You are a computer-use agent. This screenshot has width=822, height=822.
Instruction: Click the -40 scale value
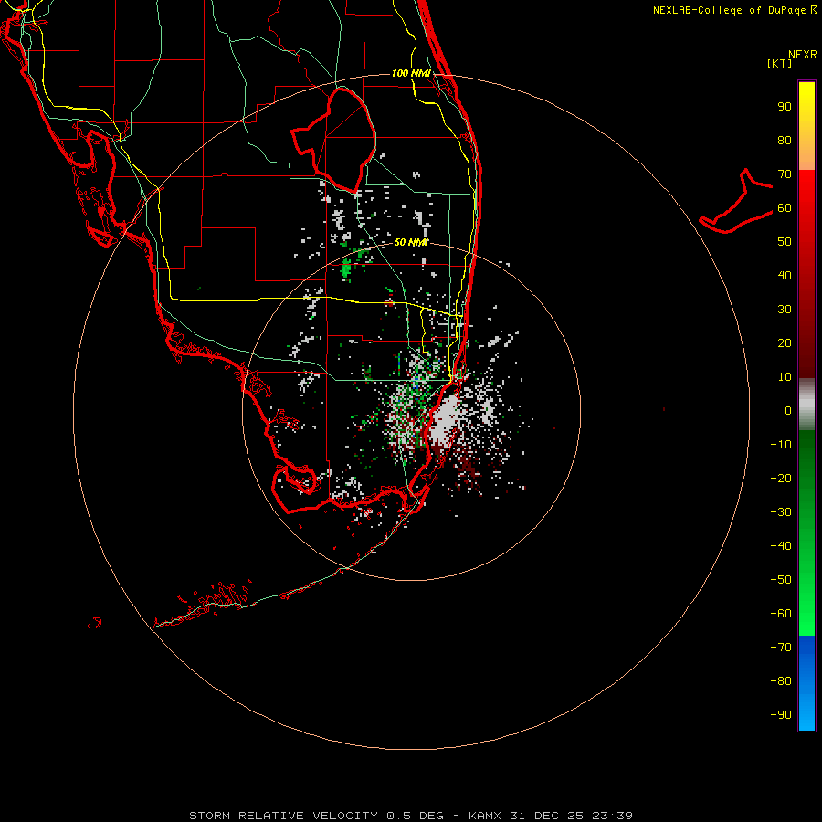(x=781, y=546)
